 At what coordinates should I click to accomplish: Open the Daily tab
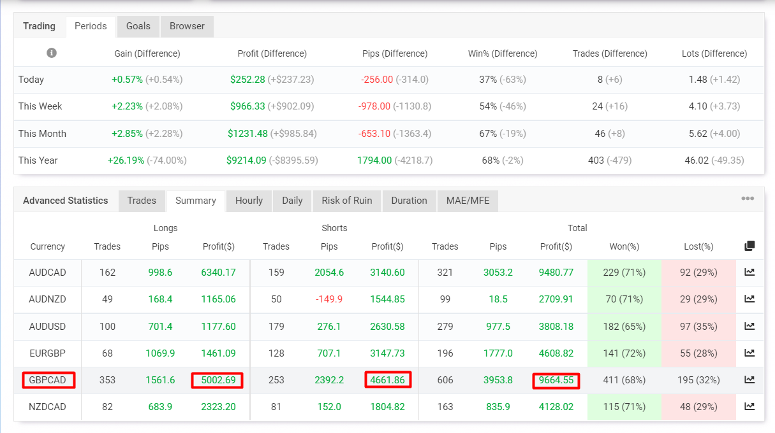(292, 201)
